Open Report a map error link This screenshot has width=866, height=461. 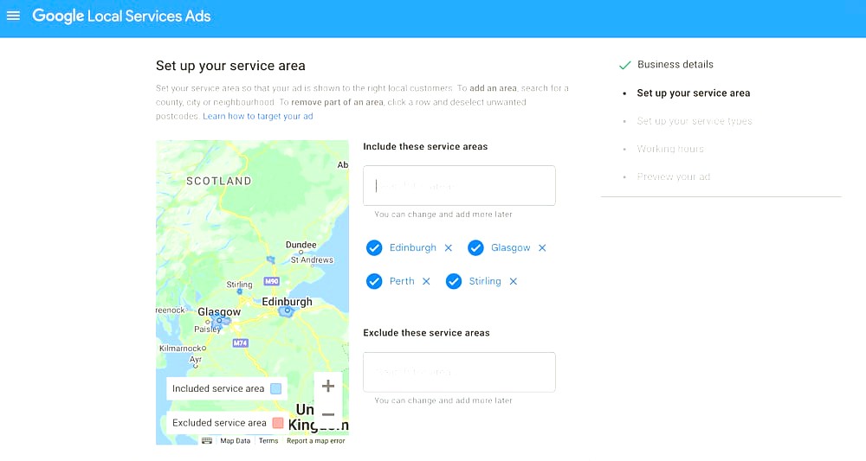316,440
